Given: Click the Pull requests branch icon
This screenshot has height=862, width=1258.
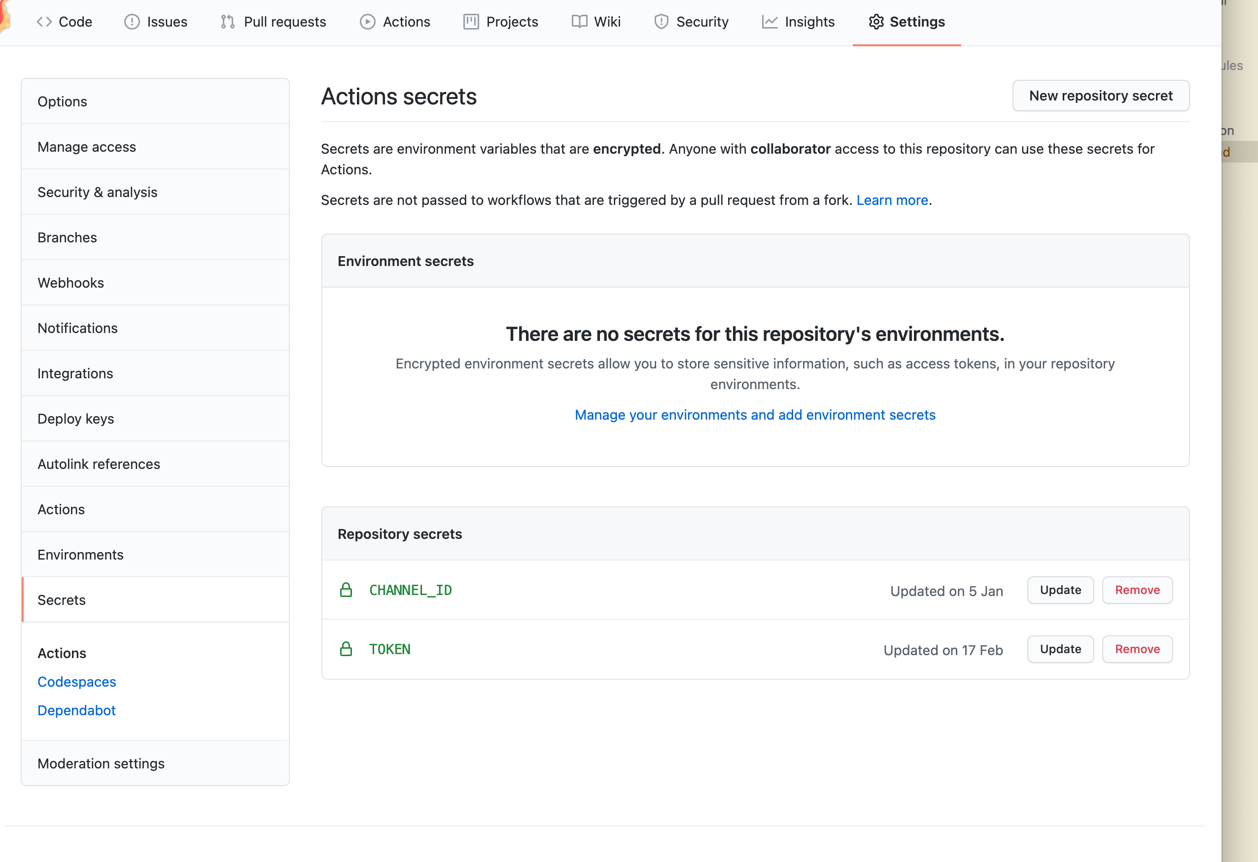Looking at the screenshot, I should pyautogui.click(x=228, y=22).
